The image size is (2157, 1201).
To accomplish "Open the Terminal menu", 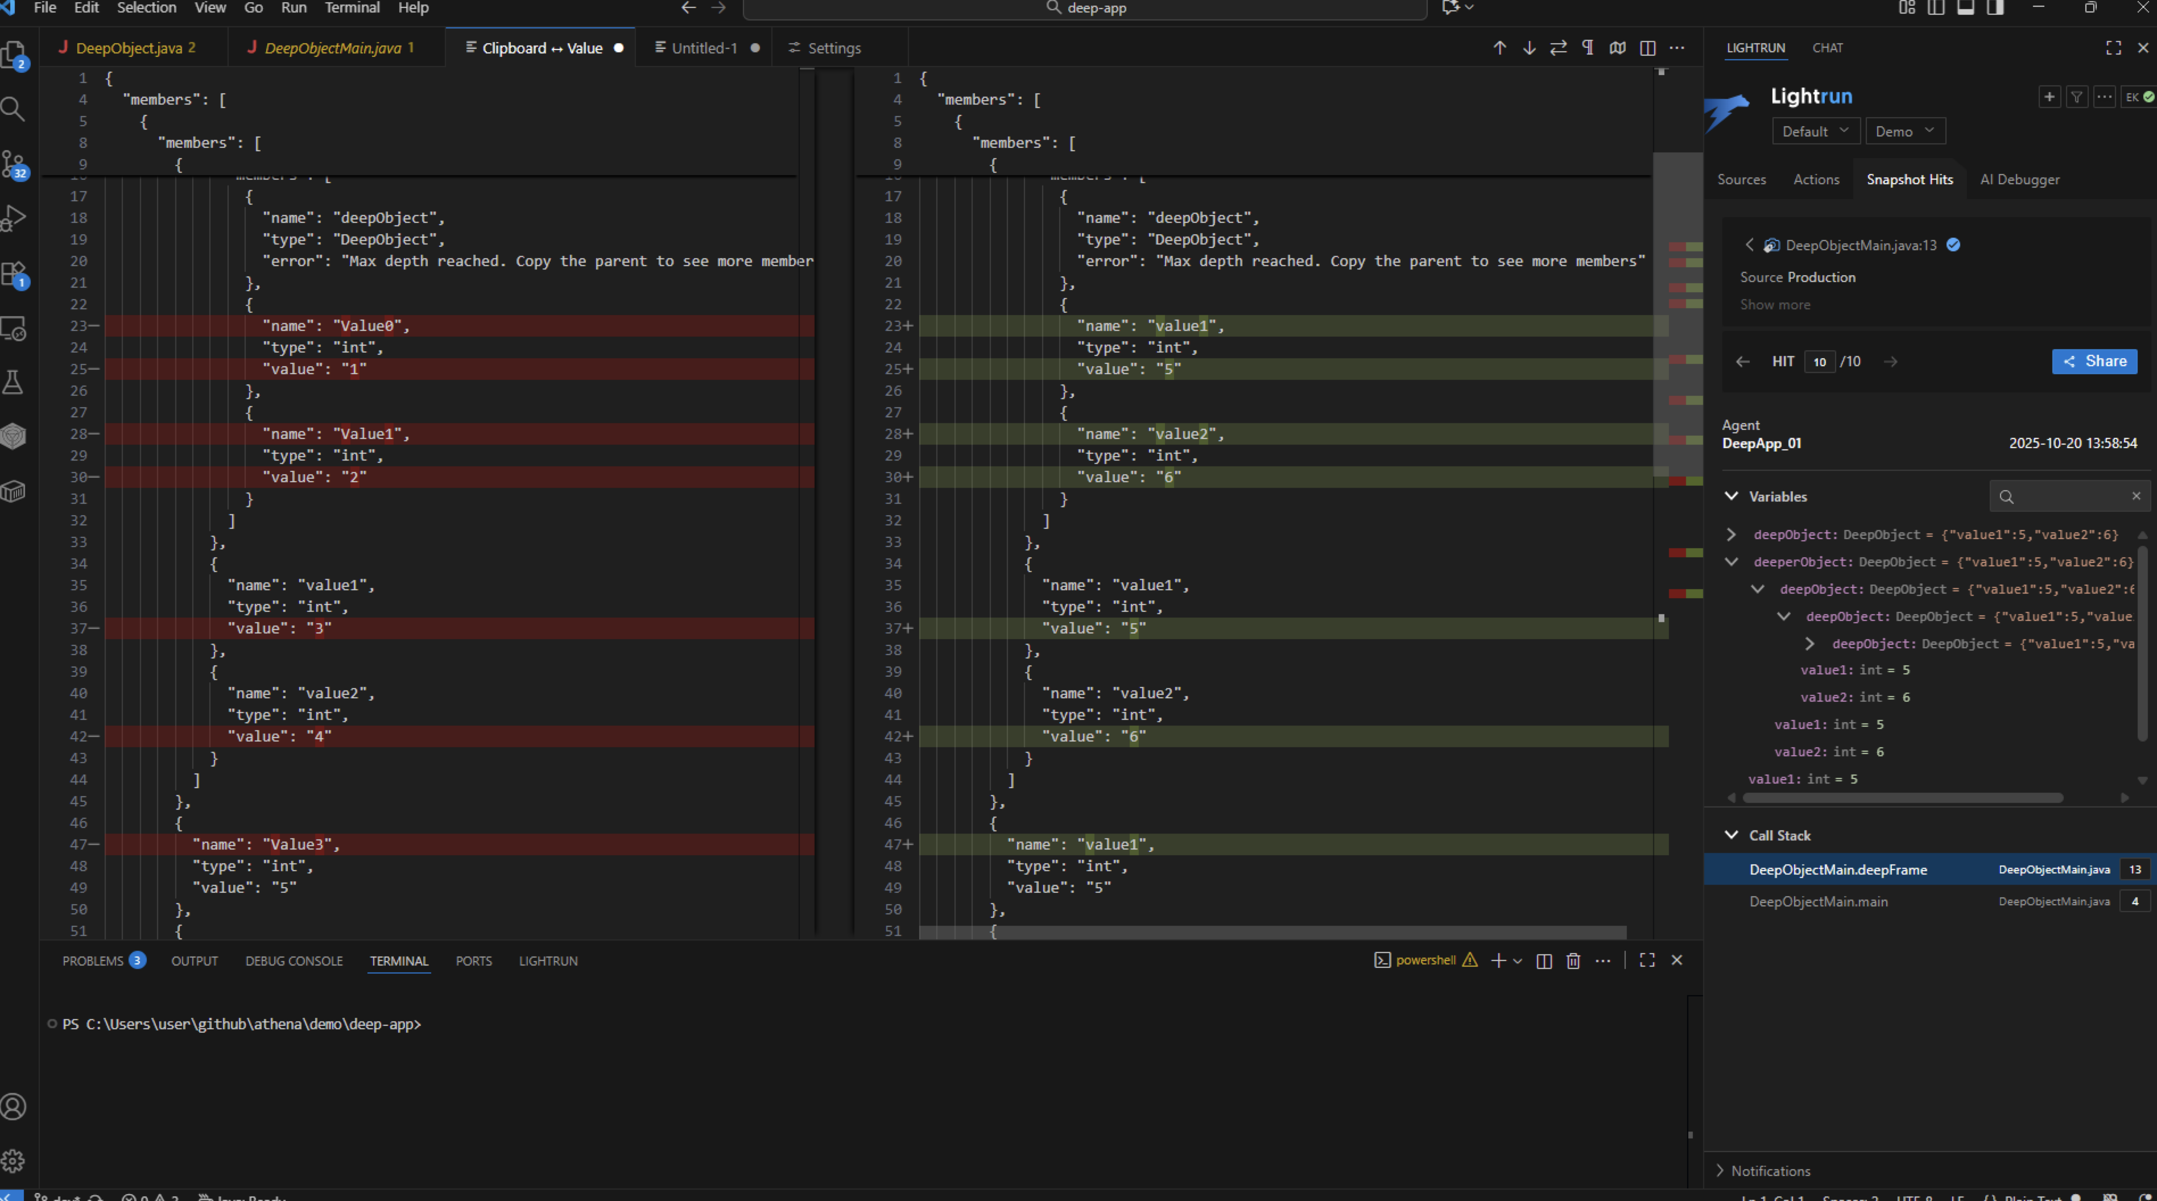I will (x=352, y=9).
